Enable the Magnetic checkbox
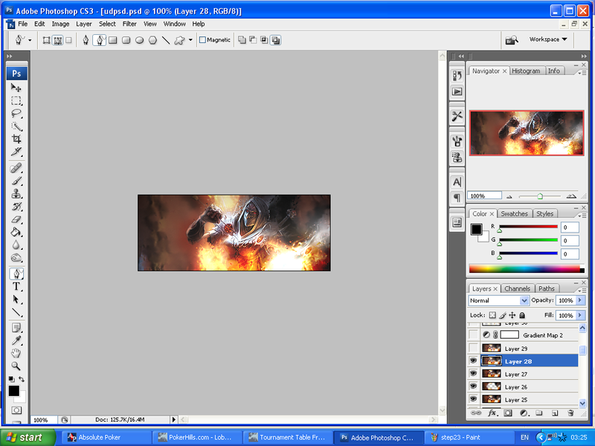Screen dimensions: 595x446 (202, 40)
